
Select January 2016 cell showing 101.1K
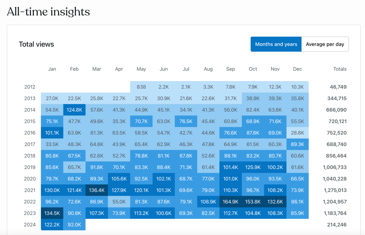click(x=52, y=133)
